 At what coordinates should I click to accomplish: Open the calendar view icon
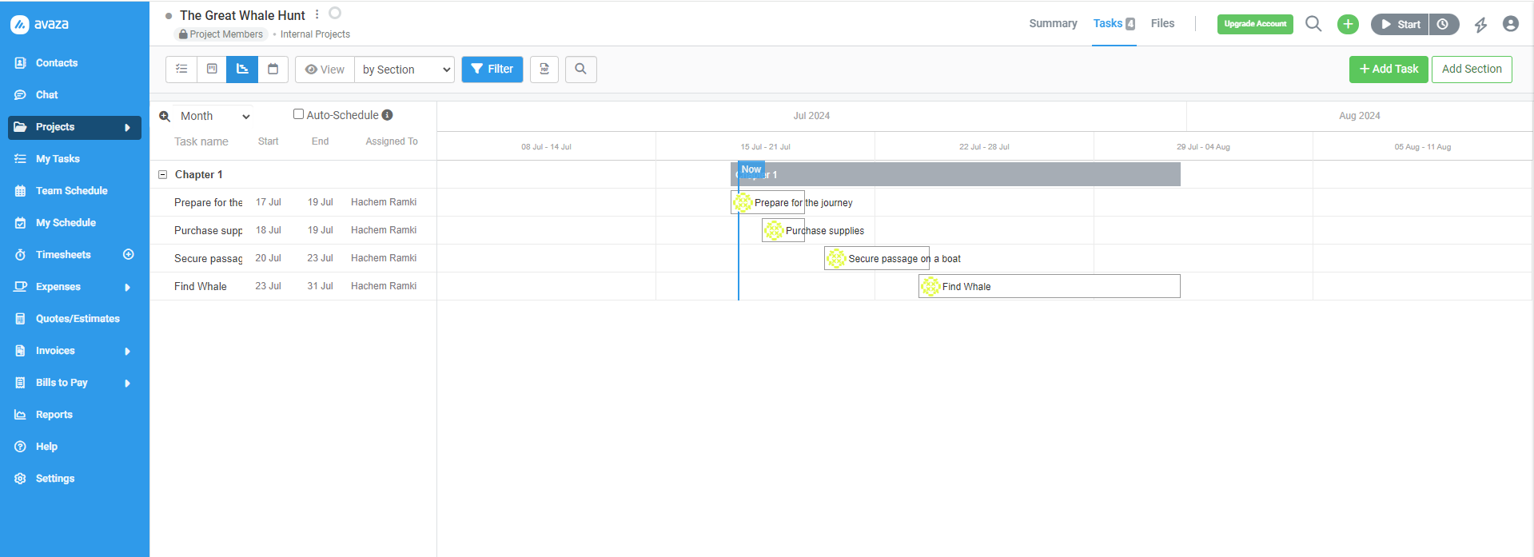(x=273, y=70)
